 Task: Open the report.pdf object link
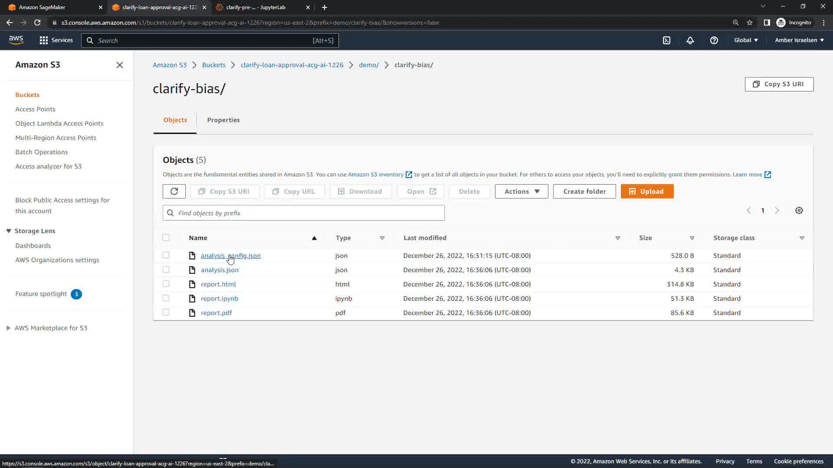pyautogui.click(x=216, y=313)
